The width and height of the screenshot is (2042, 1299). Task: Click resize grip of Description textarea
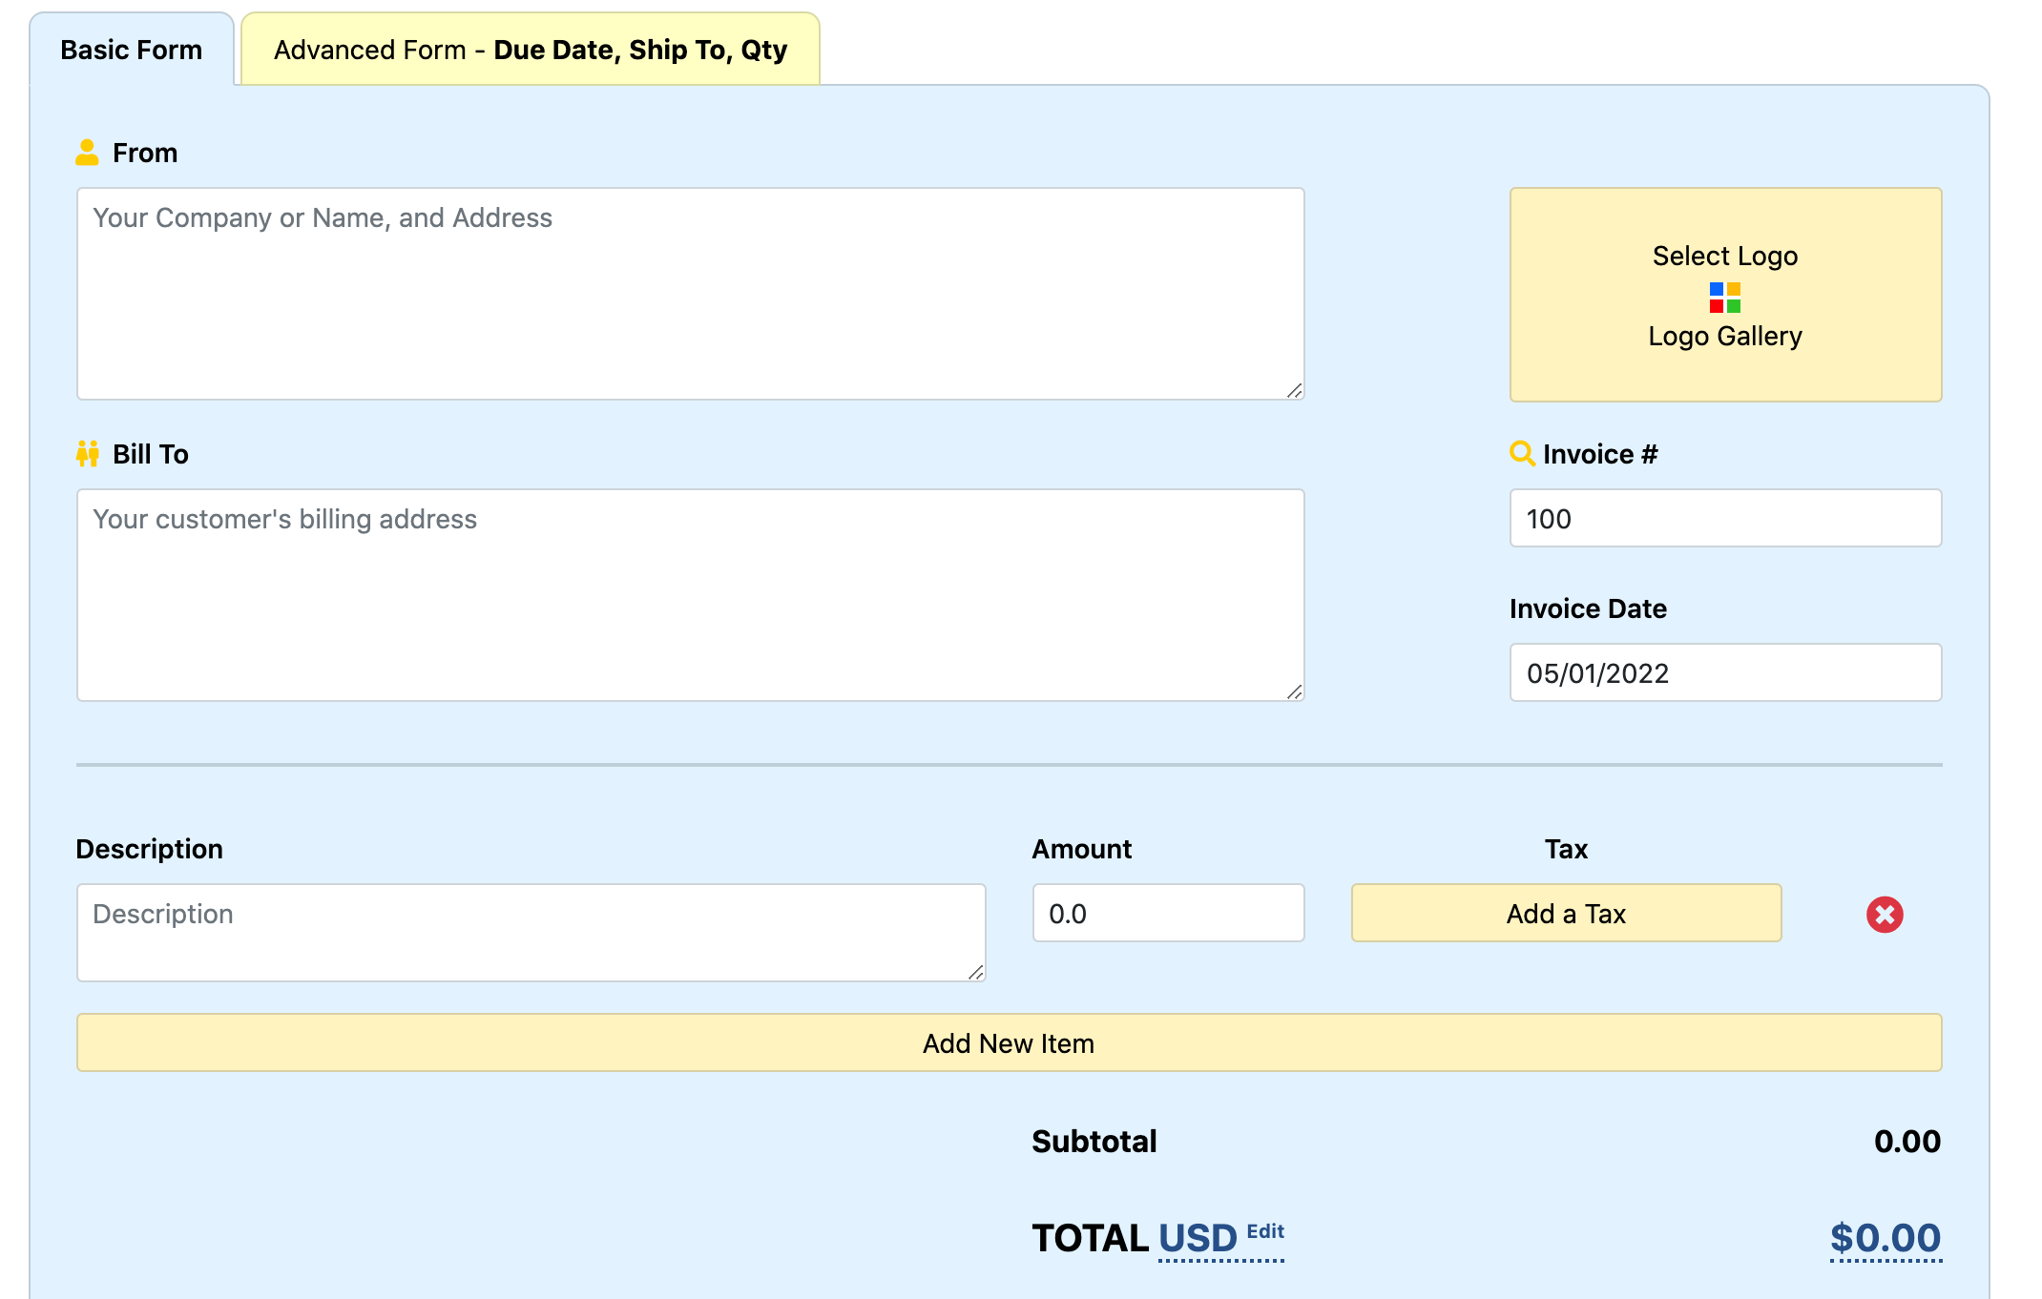(975, 972)
